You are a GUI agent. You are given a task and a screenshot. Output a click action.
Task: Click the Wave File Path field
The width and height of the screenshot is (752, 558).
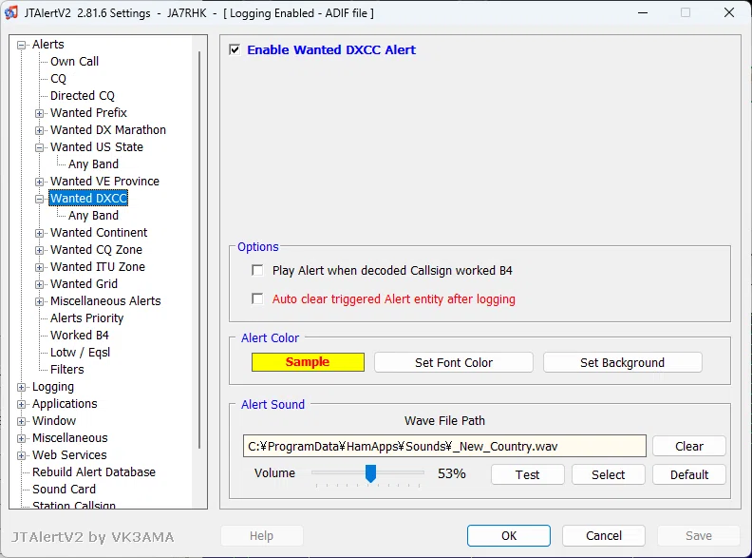[444, 447]
